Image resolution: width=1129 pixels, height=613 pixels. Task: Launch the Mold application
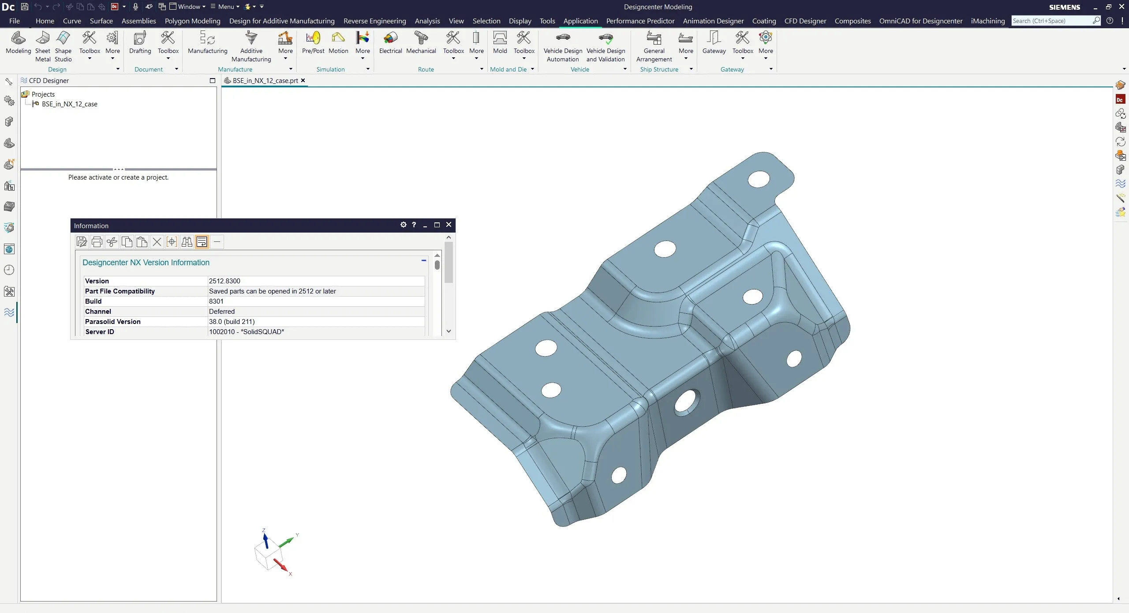(x=500, y=43)
